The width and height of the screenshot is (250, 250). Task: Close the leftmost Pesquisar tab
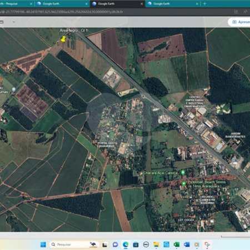click(31, 4)
